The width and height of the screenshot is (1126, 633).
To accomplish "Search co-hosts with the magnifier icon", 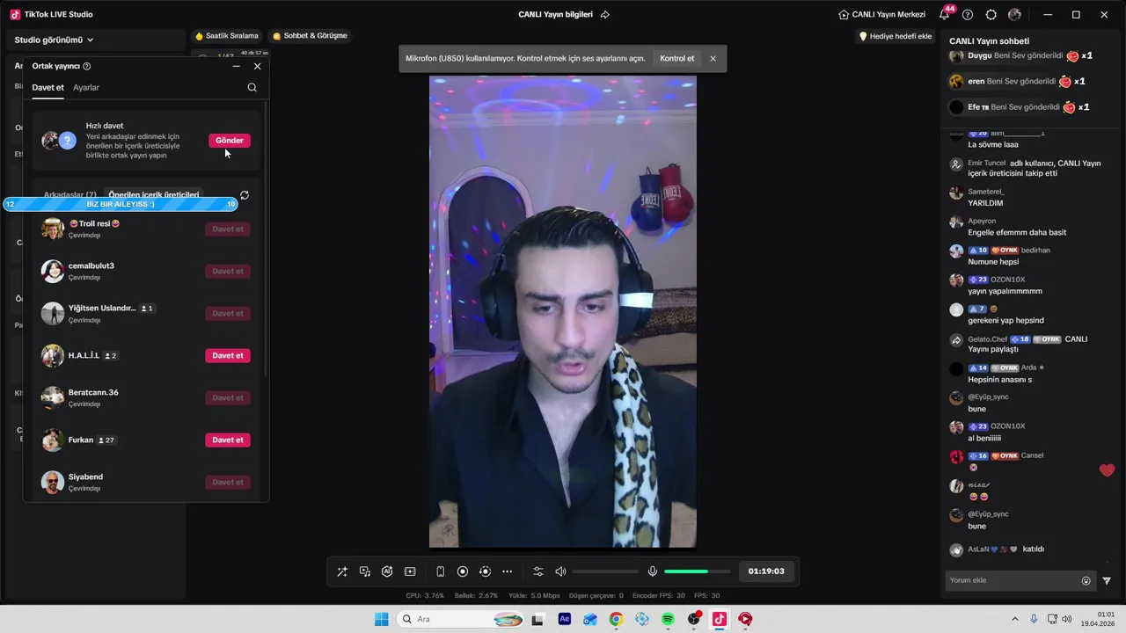I will [252, 88].
